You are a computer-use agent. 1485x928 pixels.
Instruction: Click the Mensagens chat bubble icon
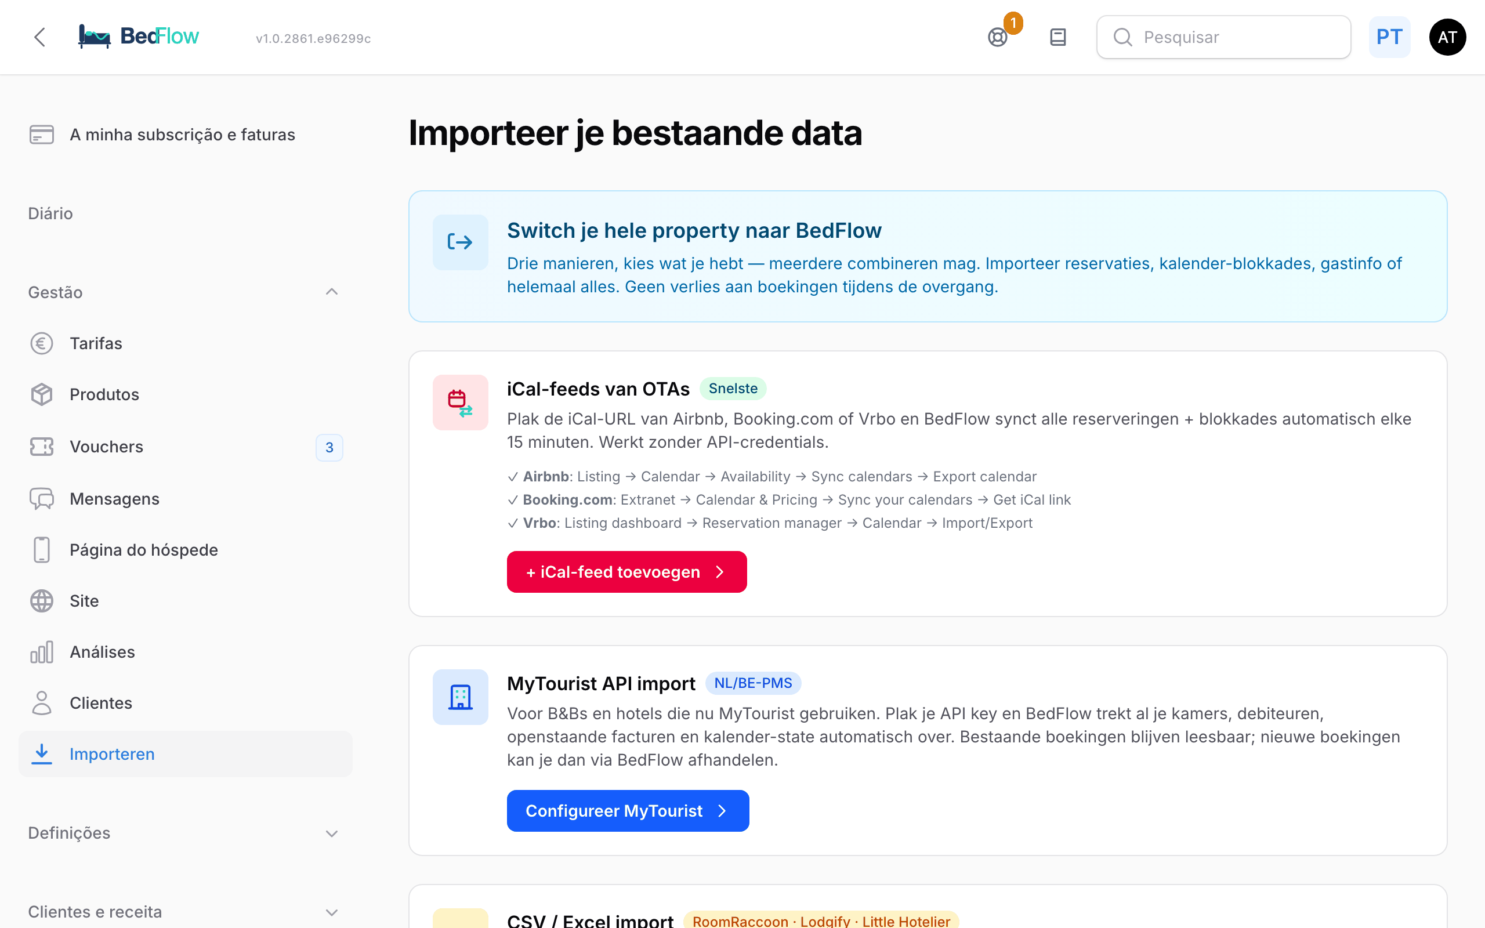42,499
